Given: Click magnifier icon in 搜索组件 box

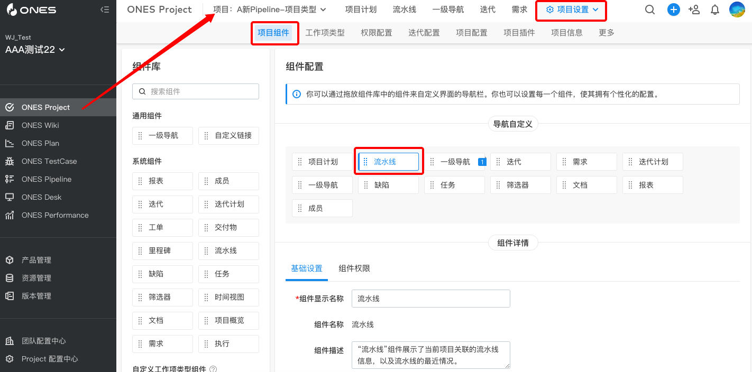Looking at the screenshot, I should coord(142,91).
